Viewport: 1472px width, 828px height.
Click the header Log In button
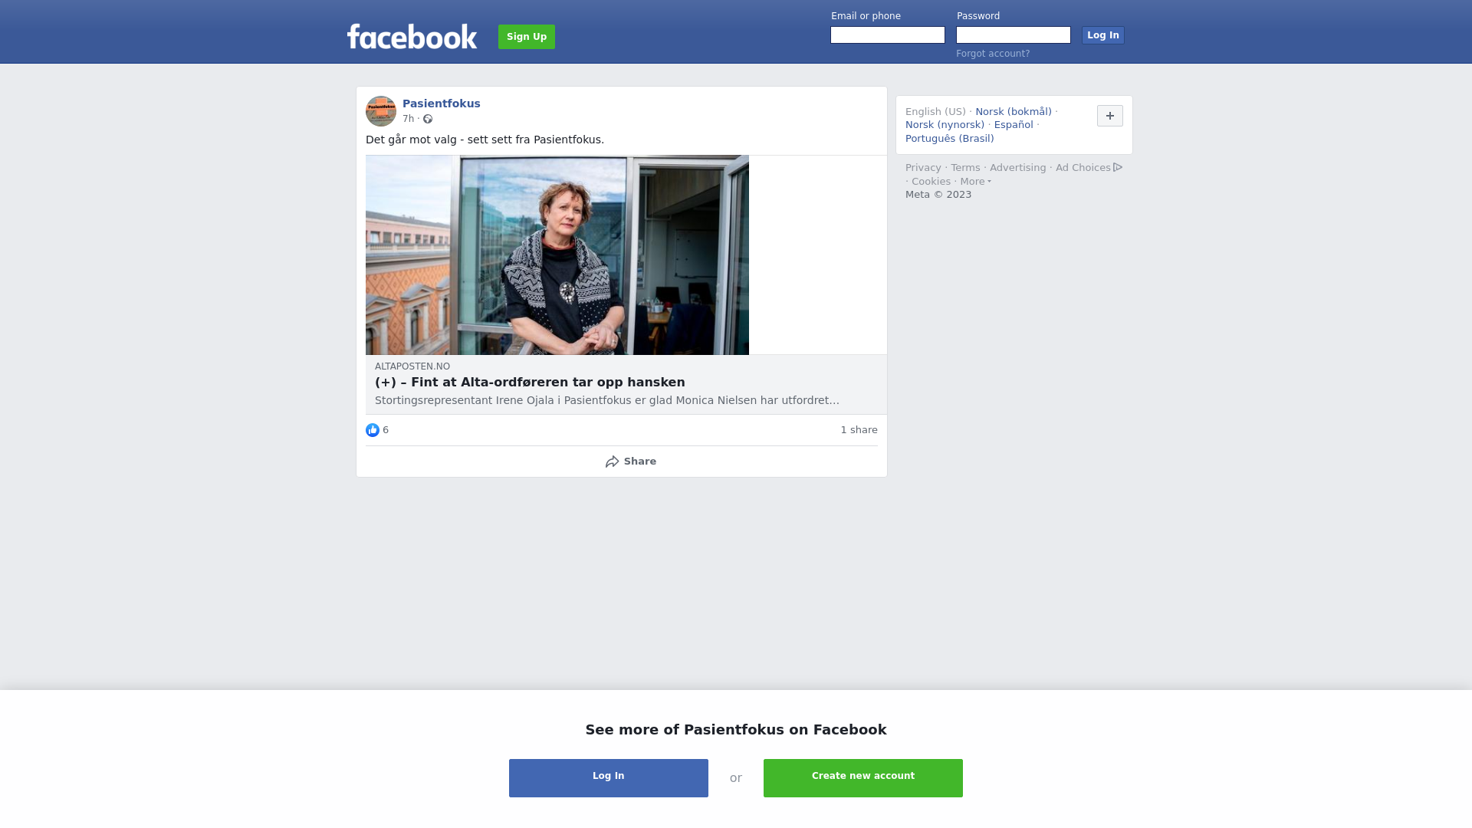pyautogui.click(x=1103, y=35)
